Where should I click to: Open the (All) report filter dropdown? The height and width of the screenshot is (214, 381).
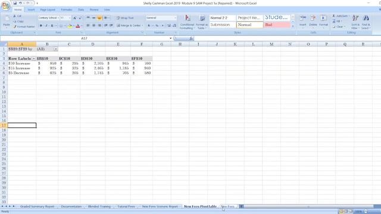55,49
